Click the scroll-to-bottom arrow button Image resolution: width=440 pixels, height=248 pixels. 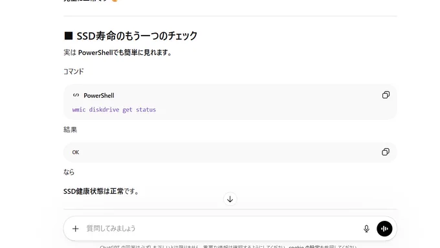coord(230,199)
